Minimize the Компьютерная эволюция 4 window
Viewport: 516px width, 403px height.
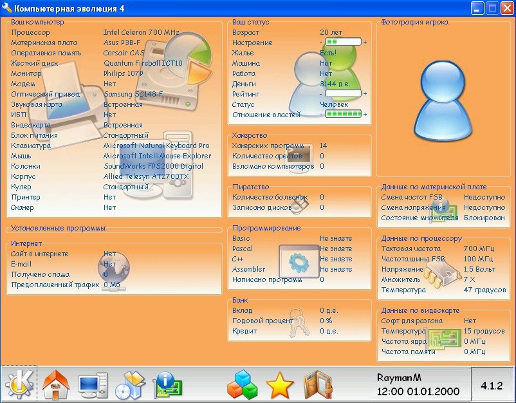pyautogui.click(x=477, y=8)
